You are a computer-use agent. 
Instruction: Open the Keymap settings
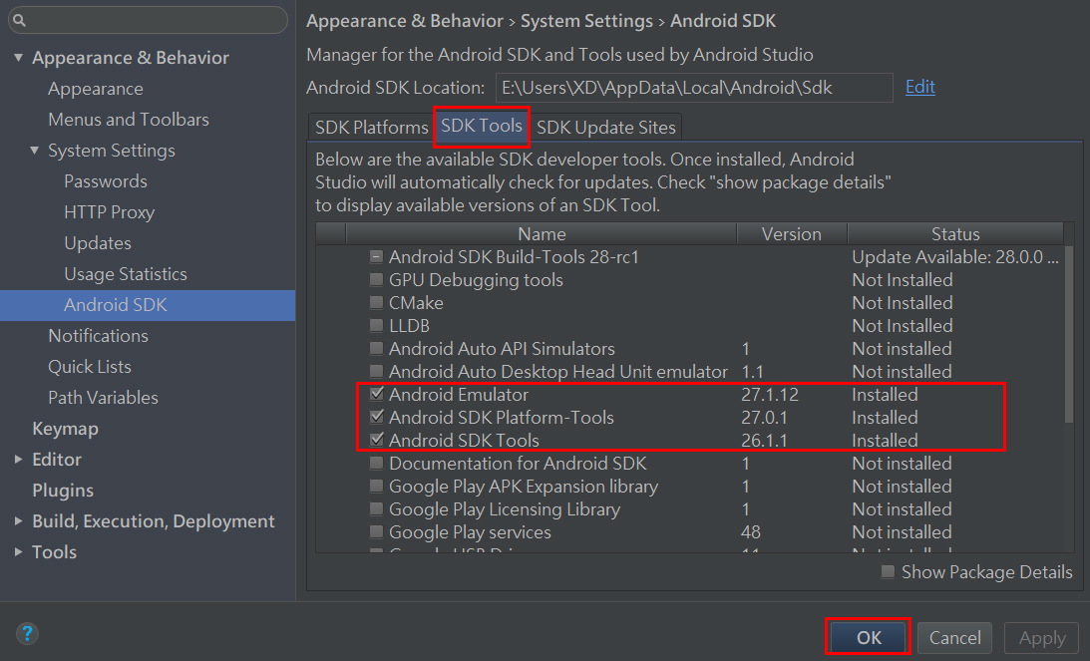point(66,429)
